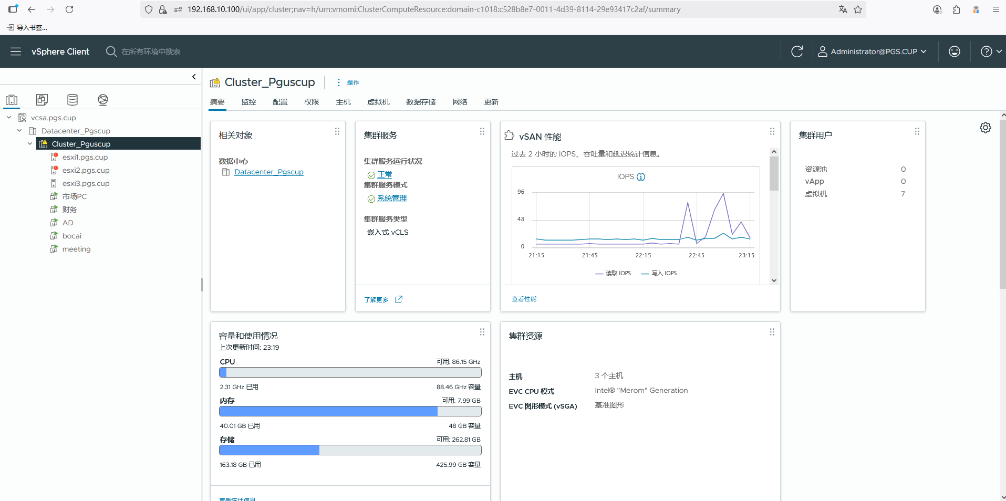The width and height of the screenshot is (1006, 501).
Task: Open the help question mark menu
Action: [x=991, y=51]
